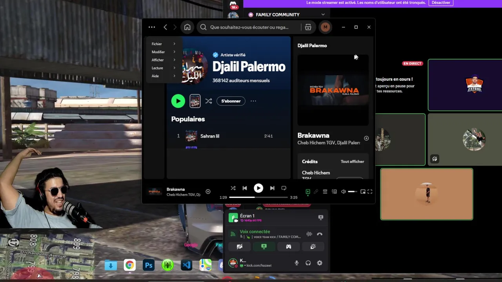Turn on the Discord camera
502x282 pixels.
(x=240, y=246)
